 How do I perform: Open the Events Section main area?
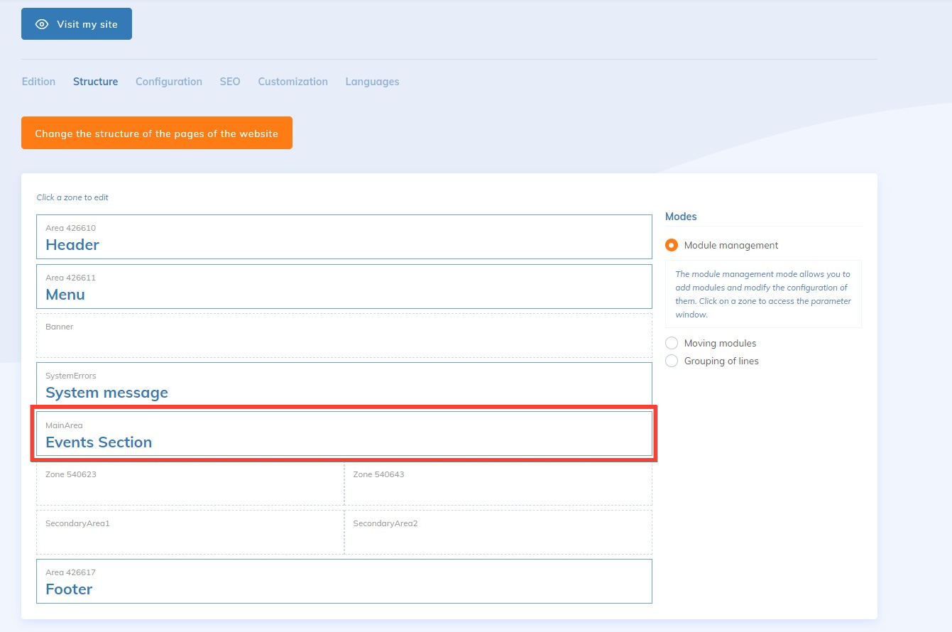(x=344, y=434)
